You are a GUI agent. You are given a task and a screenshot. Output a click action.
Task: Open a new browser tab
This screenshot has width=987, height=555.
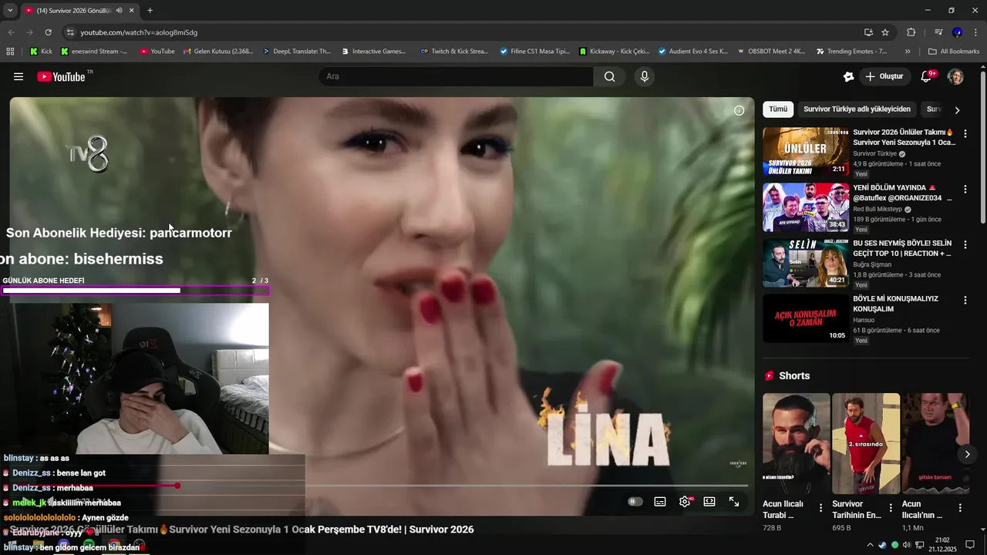[x=150, y=11]
